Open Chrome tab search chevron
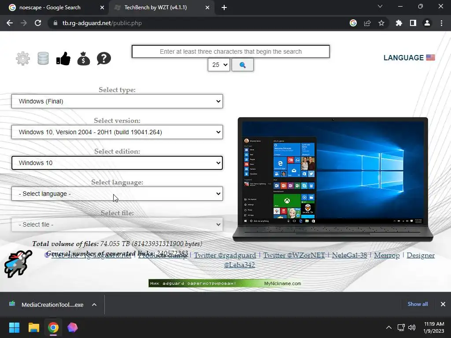The image size is (451, 338). pyautogui.click(x=380, y=6)
